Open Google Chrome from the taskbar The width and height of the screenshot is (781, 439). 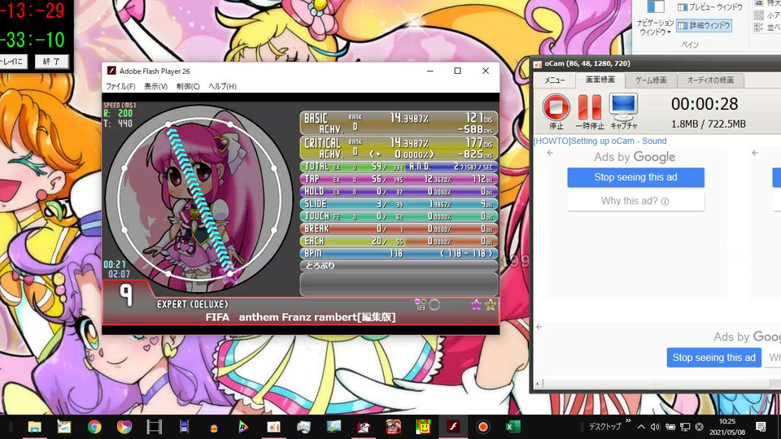(94, 427)
